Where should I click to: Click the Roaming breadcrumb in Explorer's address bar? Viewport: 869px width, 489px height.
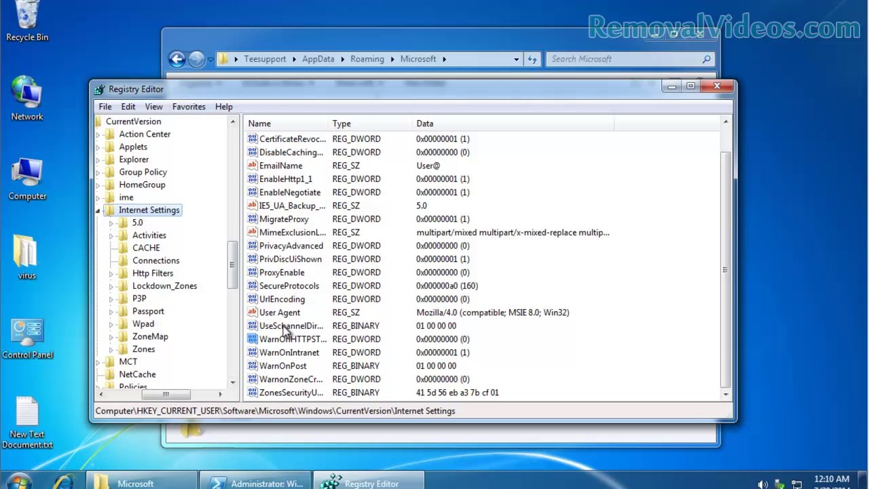[367, 59]
